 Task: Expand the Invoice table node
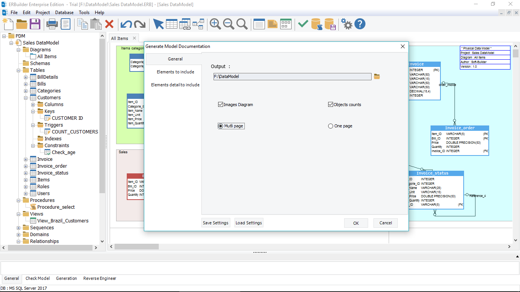25,159
